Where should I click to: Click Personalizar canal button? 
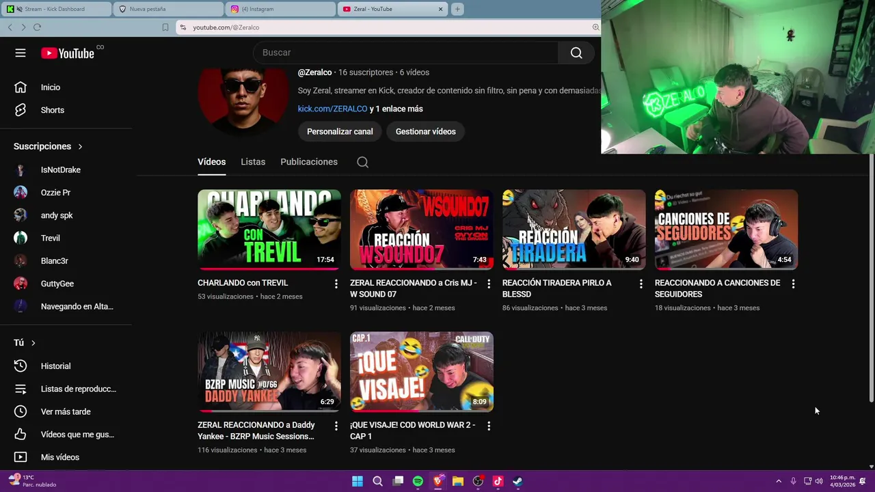point(340,131)
